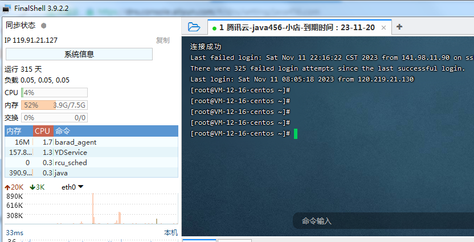
Task: Click the terminal cursor at the last prompt
Action: [296, 134]
